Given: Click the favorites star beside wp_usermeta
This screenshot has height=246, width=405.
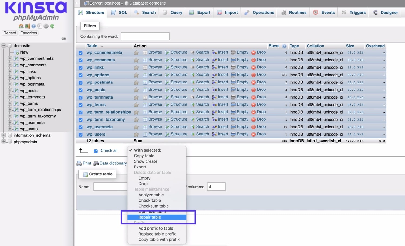Looking at the screenshot, I should click(136, 126).
